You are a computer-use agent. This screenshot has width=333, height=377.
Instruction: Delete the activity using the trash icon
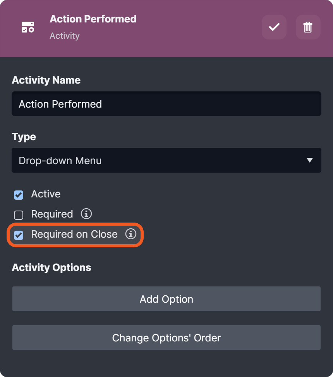(x=308, y=27)
